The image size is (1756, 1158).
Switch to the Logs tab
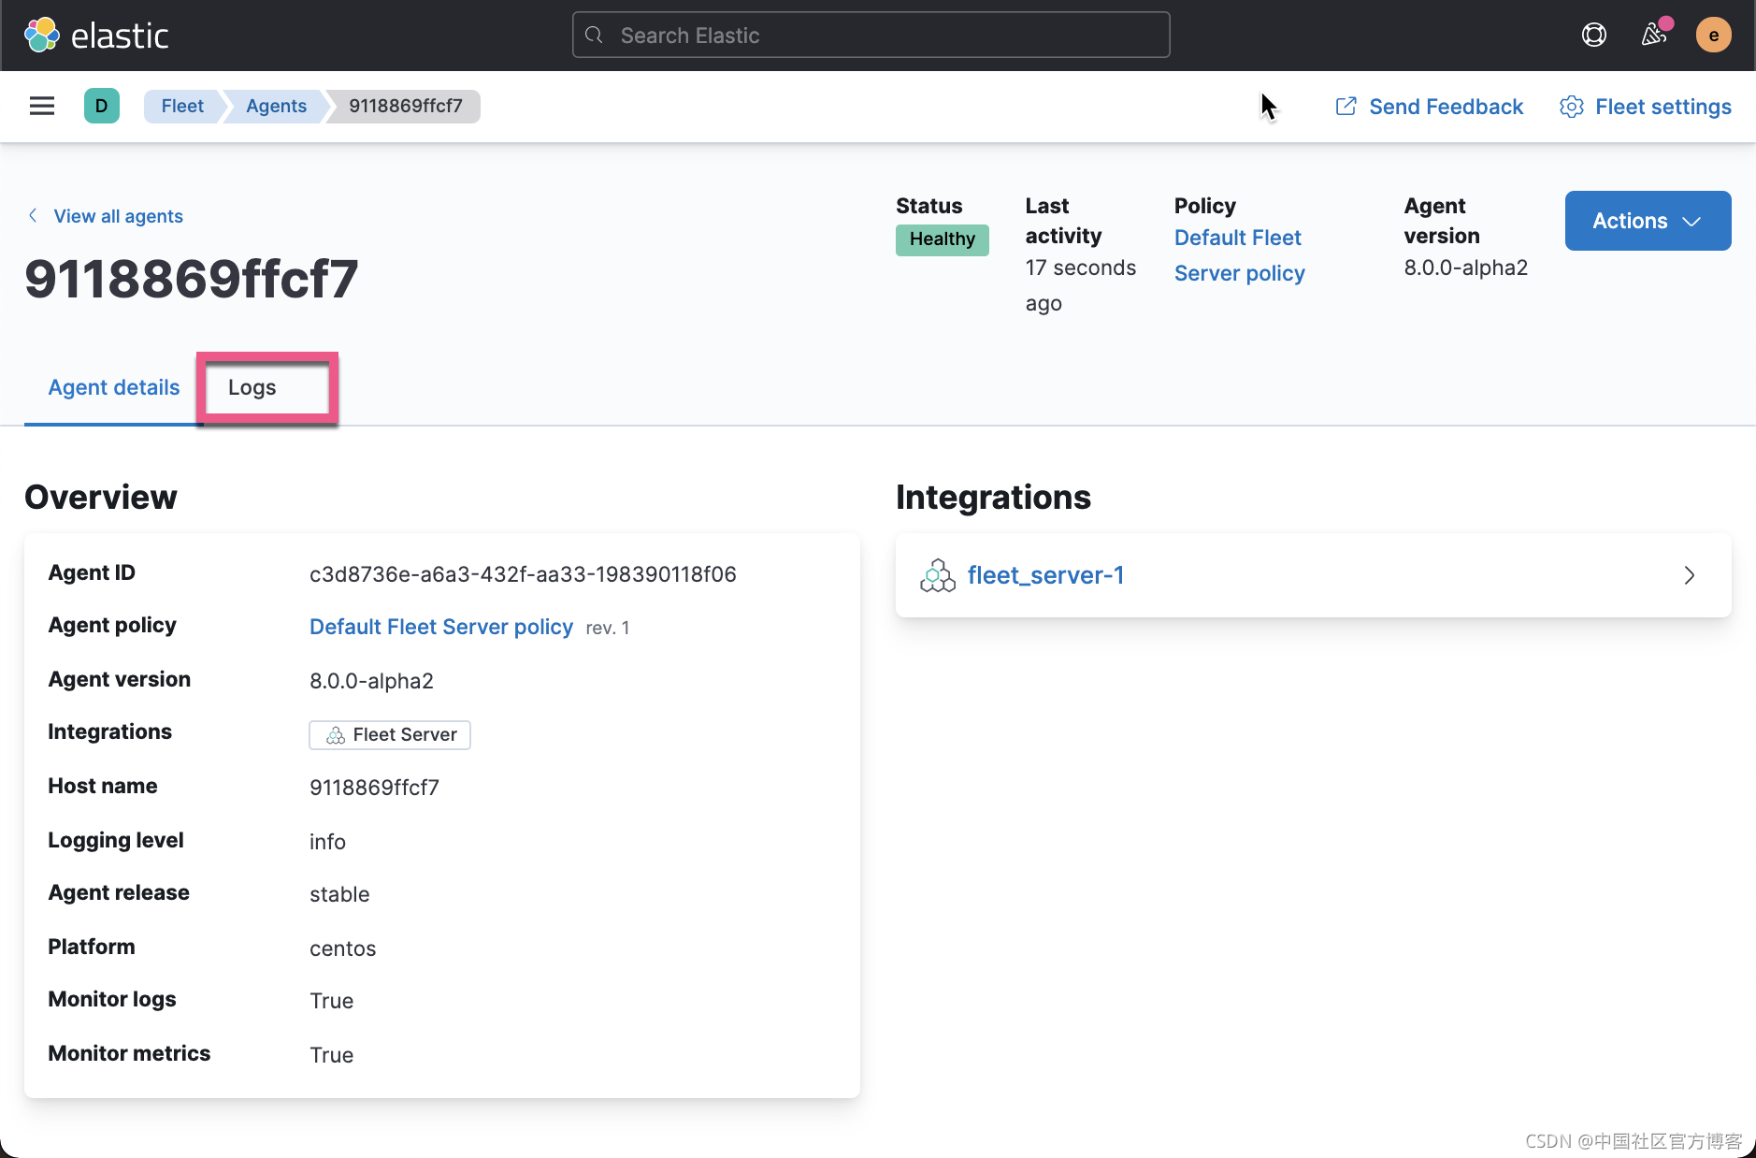click(x=252, y=387)
